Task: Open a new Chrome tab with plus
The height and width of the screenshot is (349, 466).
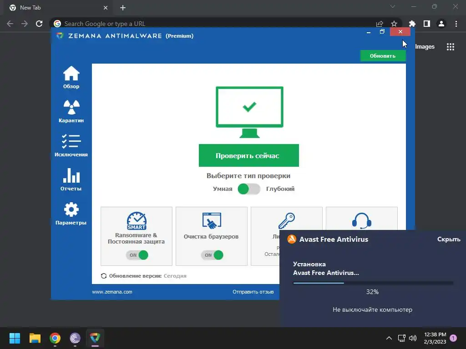Action: pyautogui.click(x=123, y=8)
